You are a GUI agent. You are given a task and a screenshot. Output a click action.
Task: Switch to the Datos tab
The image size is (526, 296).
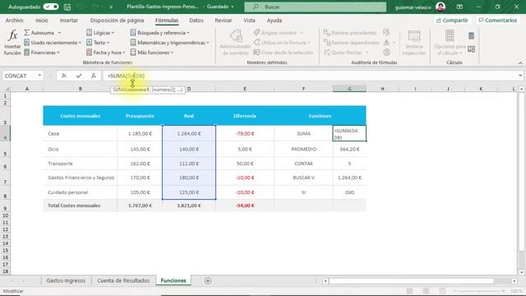coord(196,21)
